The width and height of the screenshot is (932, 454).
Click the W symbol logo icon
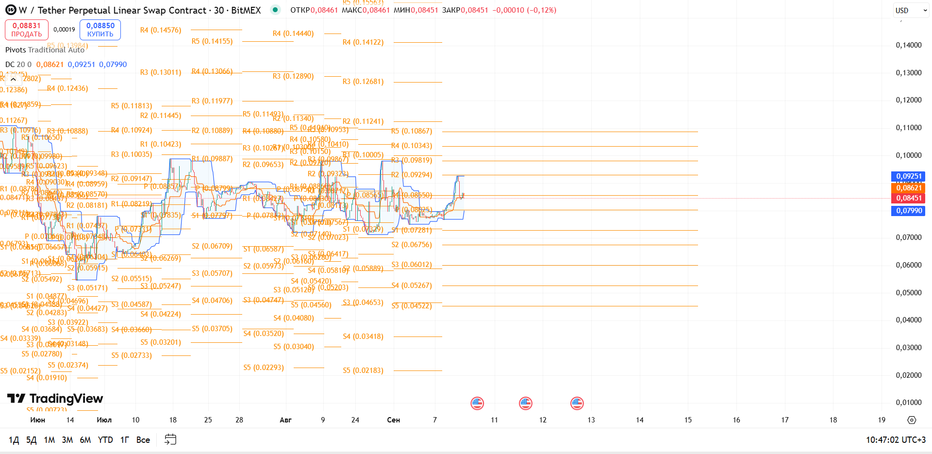(x=11, y=10)
